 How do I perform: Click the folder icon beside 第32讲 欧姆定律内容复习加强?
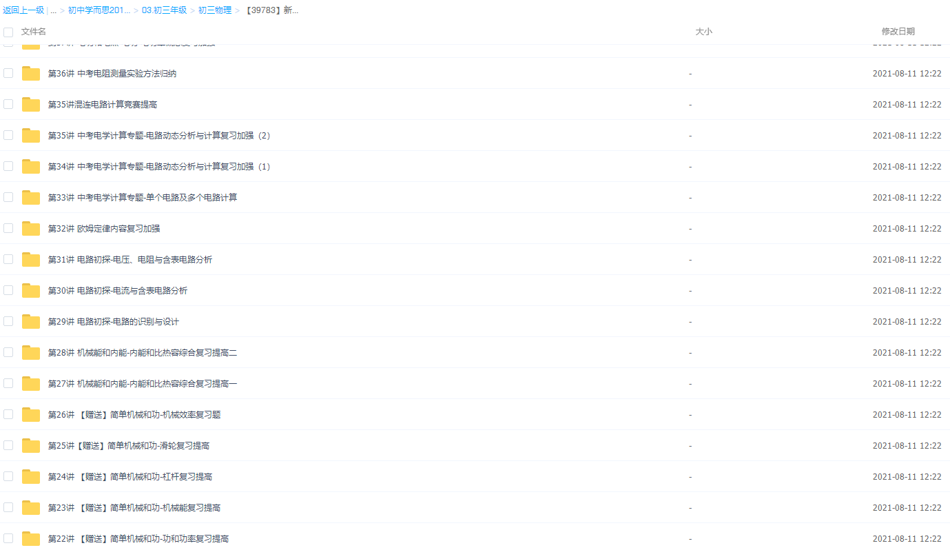30,227
